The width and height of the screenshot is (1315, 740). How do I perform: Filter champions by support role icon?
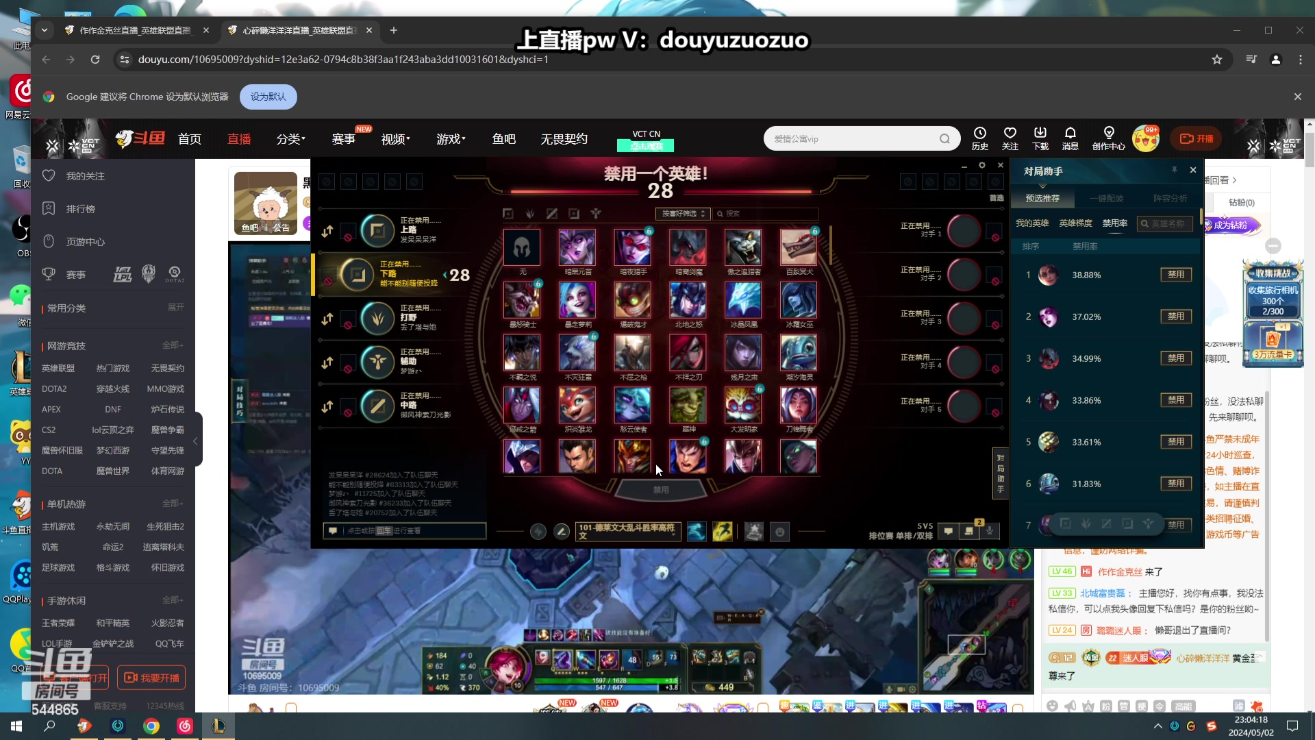tap(596, 214)
